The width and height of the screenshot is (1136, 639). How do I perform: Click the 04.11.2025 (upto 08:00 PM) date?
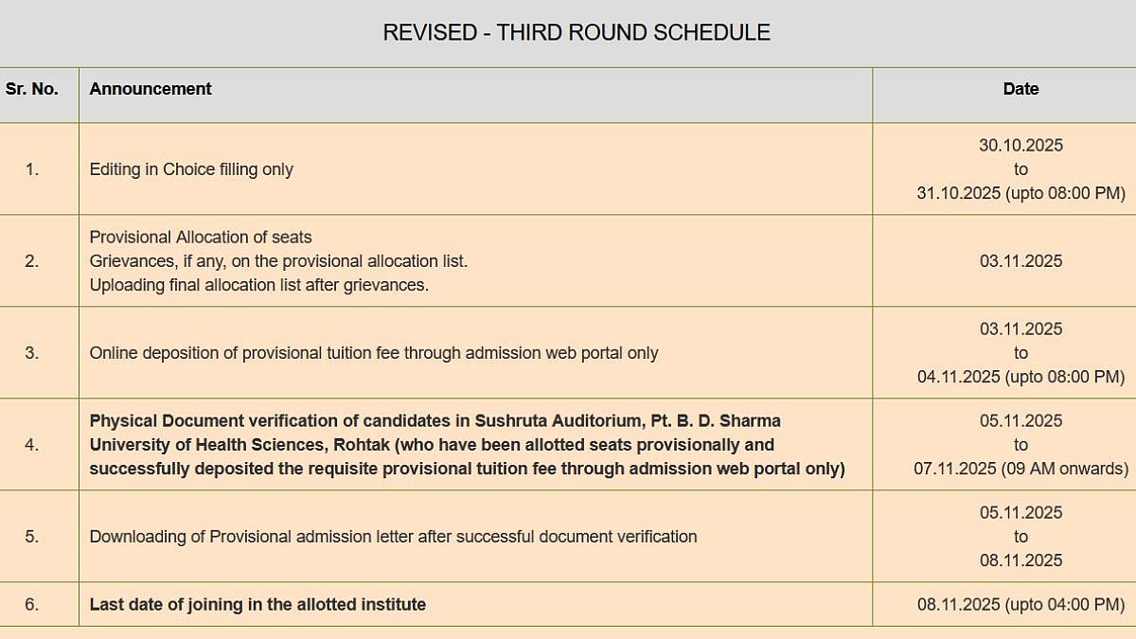[x=1021, y=377]
